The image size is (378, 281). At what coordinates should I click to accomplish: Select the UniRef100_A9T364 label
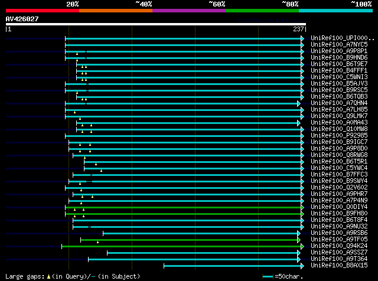pyautogui.click(x=339, y=259)
